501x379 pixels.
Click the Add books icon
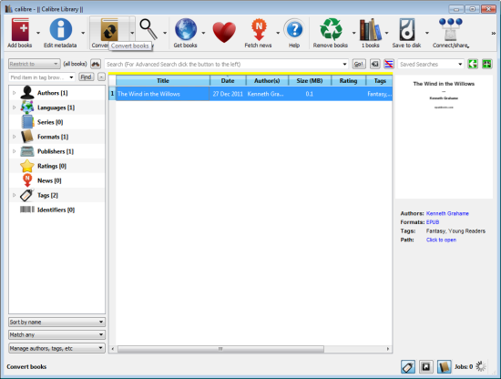pyautogui.click(x=20, y=30)
